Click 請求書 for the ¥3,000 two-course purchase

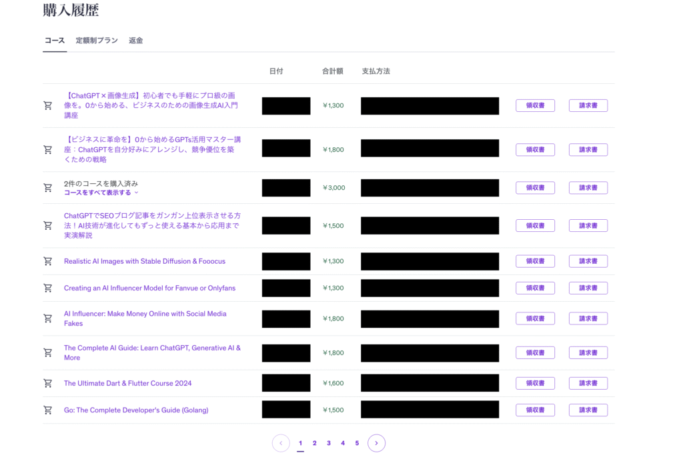pos(588,188)
